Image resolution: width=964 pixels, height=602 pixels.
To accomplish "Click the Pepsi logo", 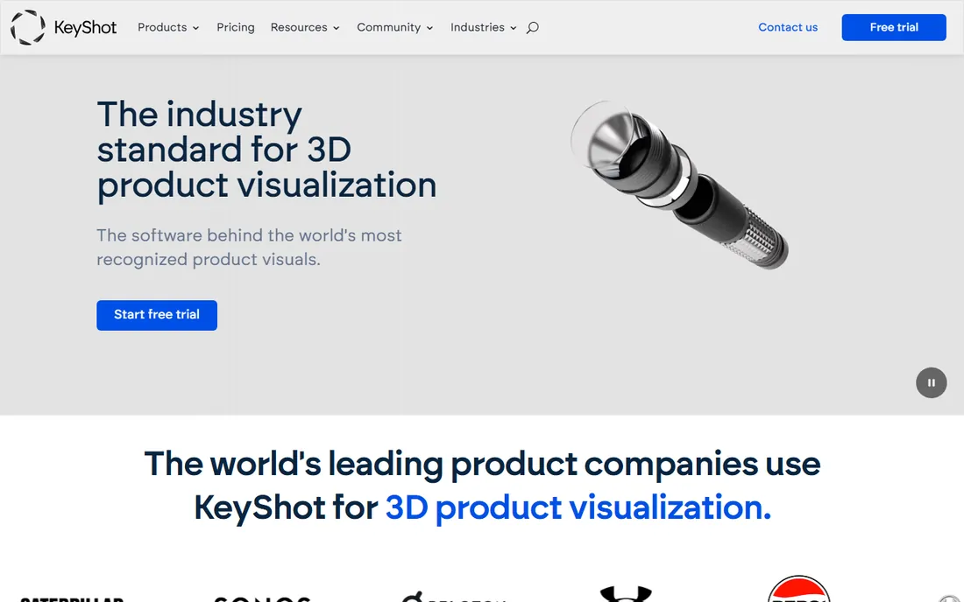I will 798,589.
